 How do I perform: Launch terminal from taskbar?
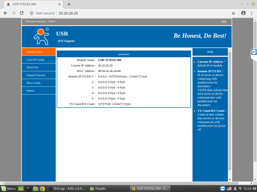[x=29, y=188]
